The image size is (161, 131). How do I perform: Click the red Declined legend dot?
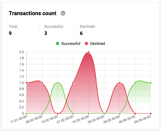[86, 43]
